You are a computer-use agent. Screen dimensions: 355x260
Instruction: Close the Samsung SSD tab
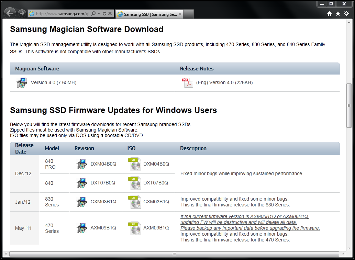click(x=180, y=14)
